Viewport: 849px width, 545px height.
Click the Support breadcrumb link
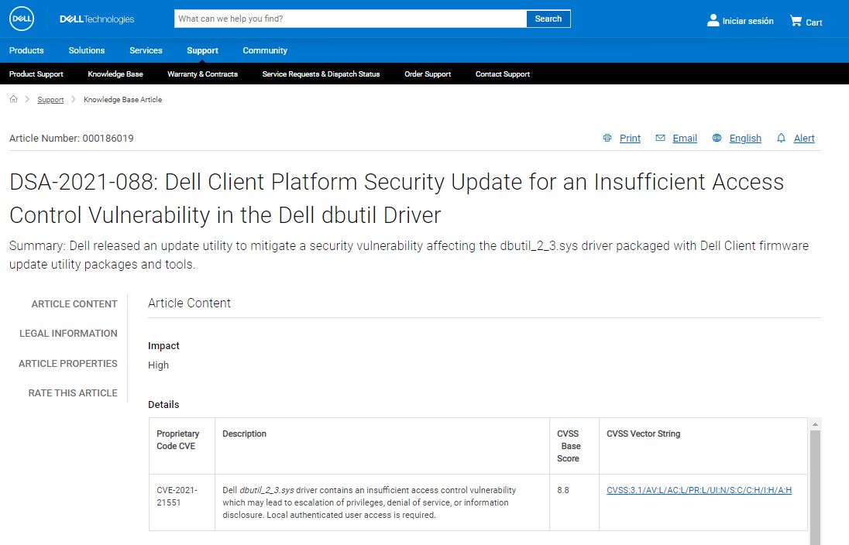tap(50, 100)
